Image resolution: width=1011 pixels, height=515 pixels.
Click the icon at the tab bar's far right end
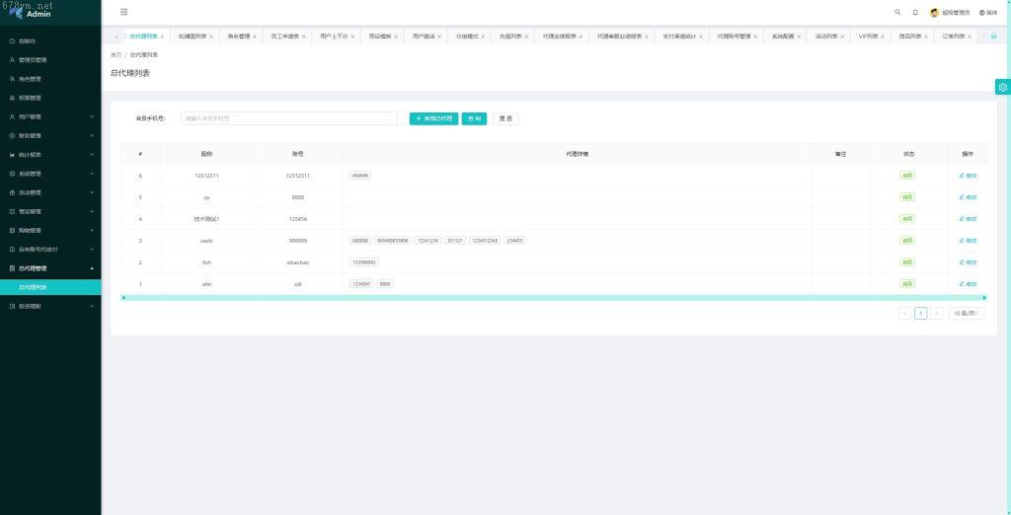click(x=993, y=37)
